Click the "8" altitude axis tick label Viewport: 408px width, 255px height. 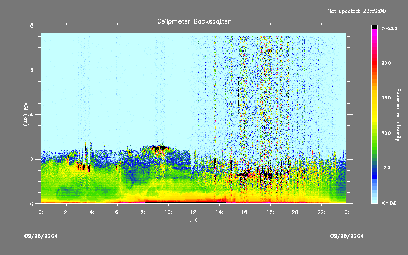tap(32, 25)
